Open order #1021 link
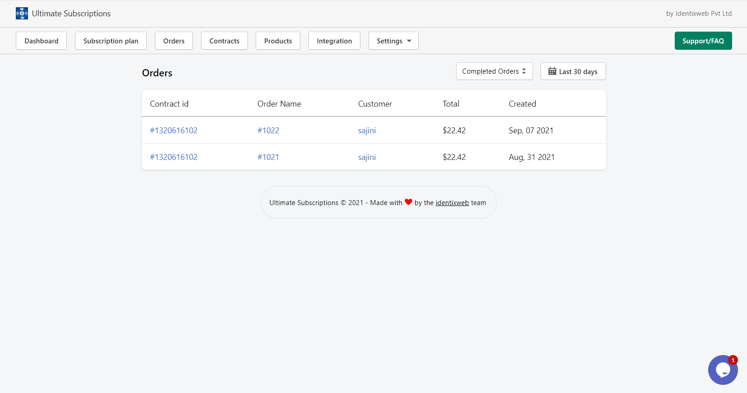 click(x=268, y=157)
